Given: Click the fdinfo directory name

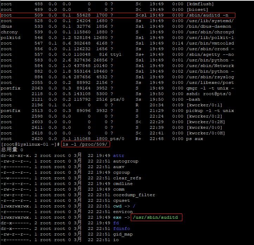Looking at the screenshot, I should (x=121, y=229).
